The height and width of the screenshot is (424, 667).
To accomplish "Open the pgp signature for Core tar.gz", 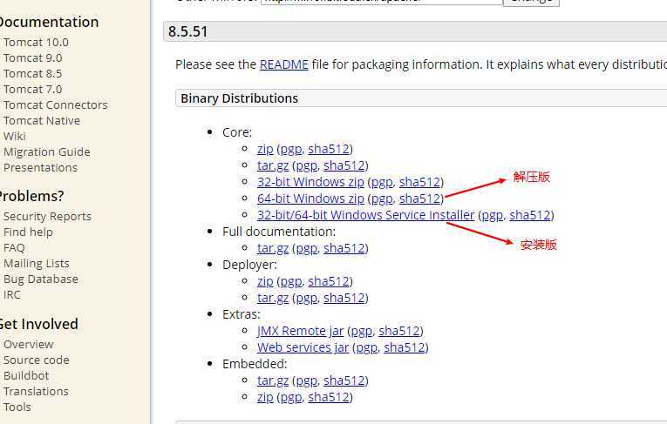I will coord(307,165).
